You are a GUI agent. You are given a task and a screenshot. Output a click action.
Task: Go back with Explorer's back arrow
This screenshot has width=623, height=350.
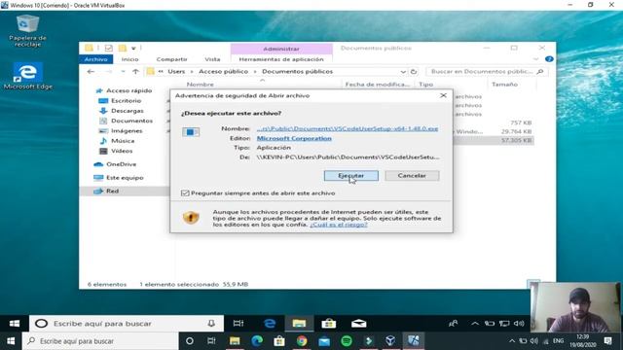click(x=91, y=72)
